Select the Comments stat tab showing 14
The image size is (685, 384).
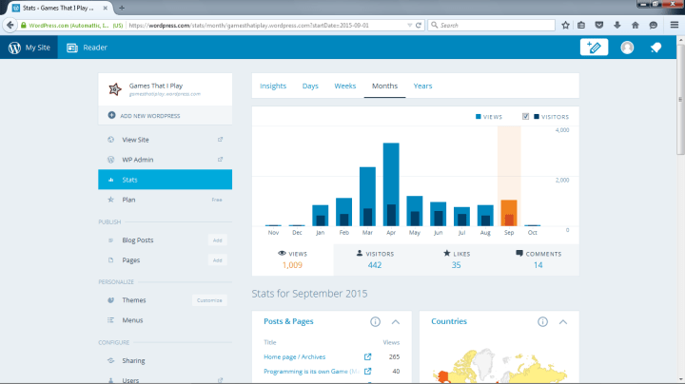(538, 259)
